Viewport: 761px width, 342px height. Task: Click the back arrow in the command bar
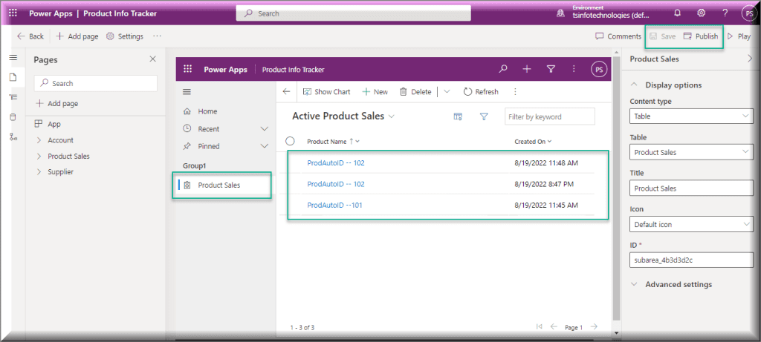[286, 91]
